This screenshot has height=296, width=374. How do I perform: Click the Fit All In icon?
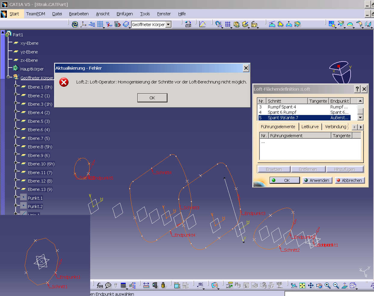tap(302, 285)
